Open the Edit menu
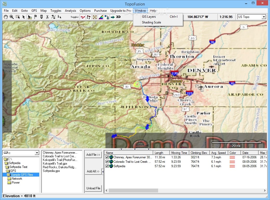Image resolution: width=270 pixels, height=200 pixels. (x=15, y=11)
